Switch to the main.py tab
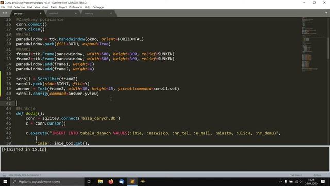 97,13
